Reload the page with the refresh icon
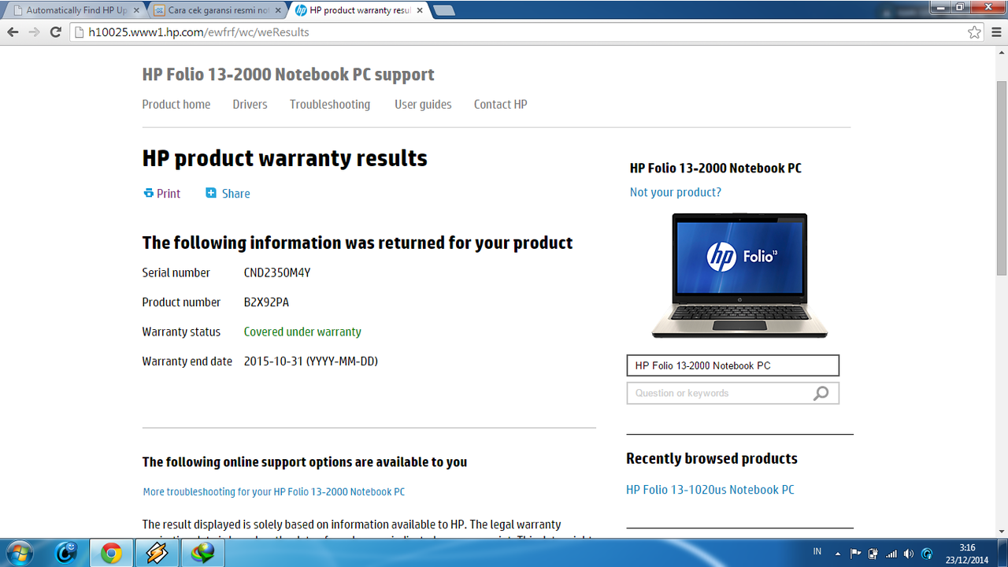This screenshot has width=1008, height=567. coord(56,32)
